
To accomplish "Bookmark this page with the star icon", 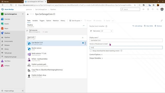I will point(135,5).
